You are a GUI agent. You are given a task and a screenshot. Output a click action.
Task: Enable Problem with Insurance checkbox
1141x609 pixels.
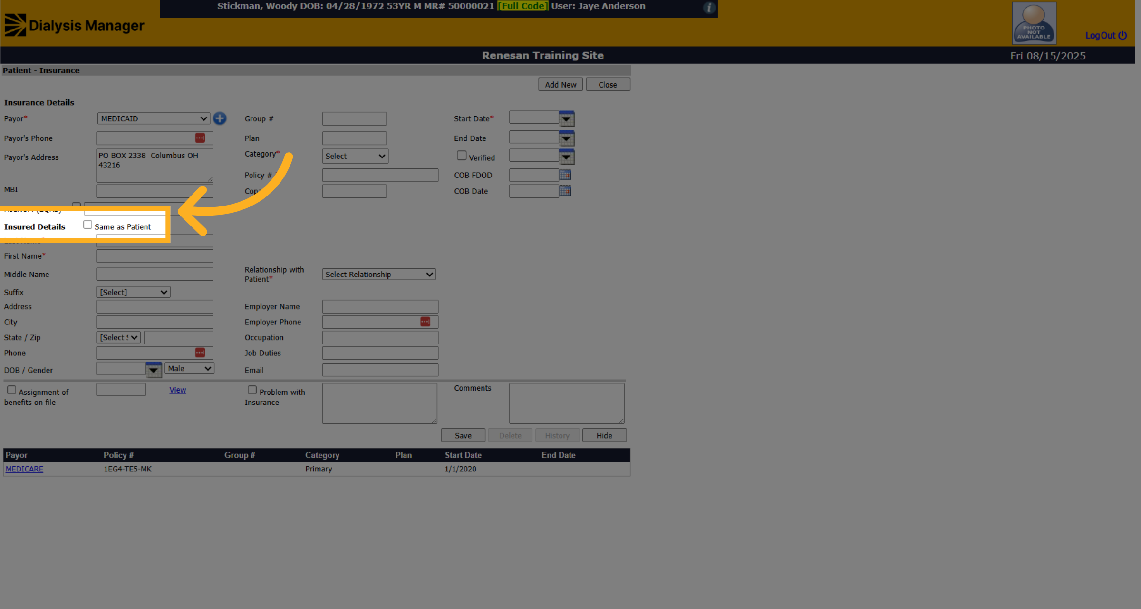(252, 390)
